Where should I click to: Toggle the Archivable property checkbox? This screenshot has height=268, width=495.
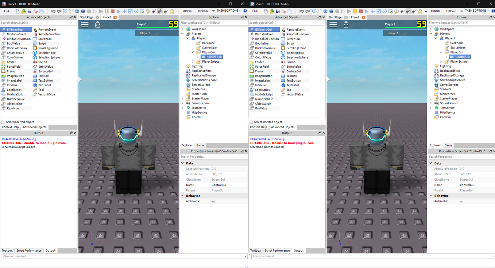213,201
